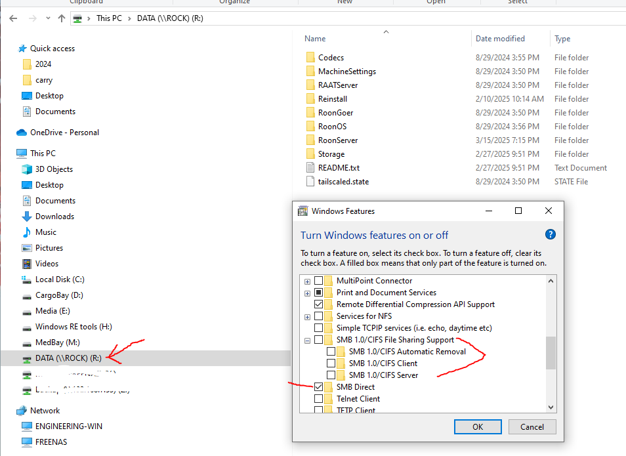Click Cancel in Windows Features dialog
This screenshot has width=626, height=456.
pos(532,427)
